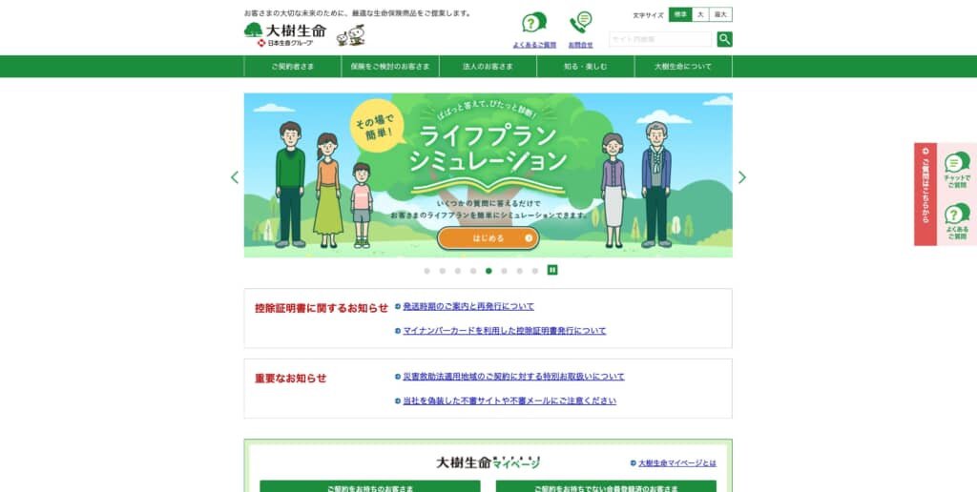Screen dimensions: 977x492
Task: Click the site search input field
Action: point(660,39)
